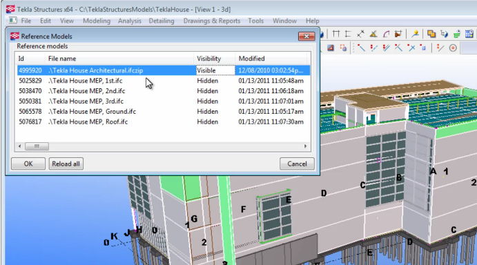
Task: Click Hidden visibility for MEP, Ground.ifc
Action: click(x=208, y=111)
